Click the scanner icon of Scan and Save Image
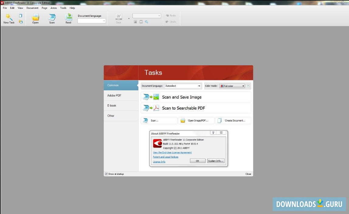Viewport: 349px width, 214px height. pyautogui.click(x=146, y=97)
